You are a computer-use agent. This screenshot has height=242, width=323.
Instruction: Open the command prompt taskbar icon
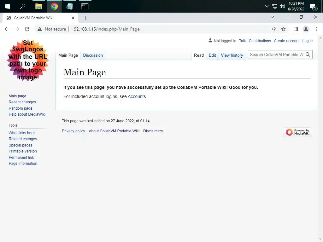(x=85, y=6)
